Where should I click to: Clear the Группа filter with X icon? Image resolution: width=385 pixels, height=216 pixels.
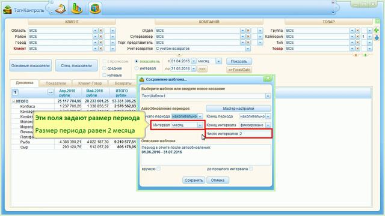tap(358, 31)
